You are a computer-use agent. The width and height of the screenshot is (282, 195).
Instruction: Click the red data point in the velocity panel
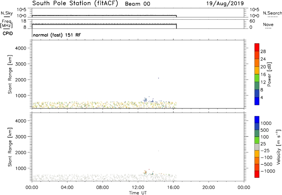(x=149, y=169)
